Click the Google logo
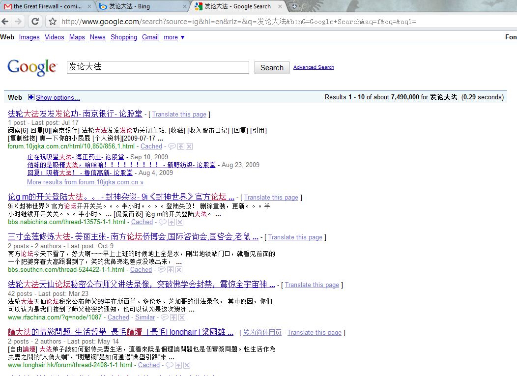Viewport: 517px width, 376px height. 32,67
